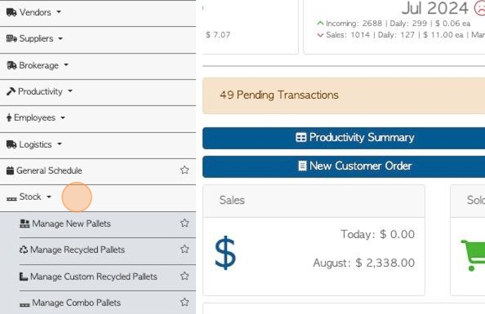Star Manage Custom Recycled Pallets as favorite
485x314 pixels.
tap(185, 276)
